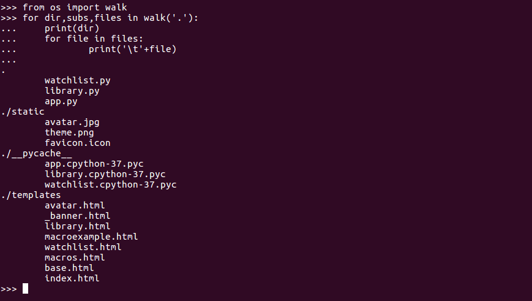Click the ./templates directory line

(x=31, y=196)
